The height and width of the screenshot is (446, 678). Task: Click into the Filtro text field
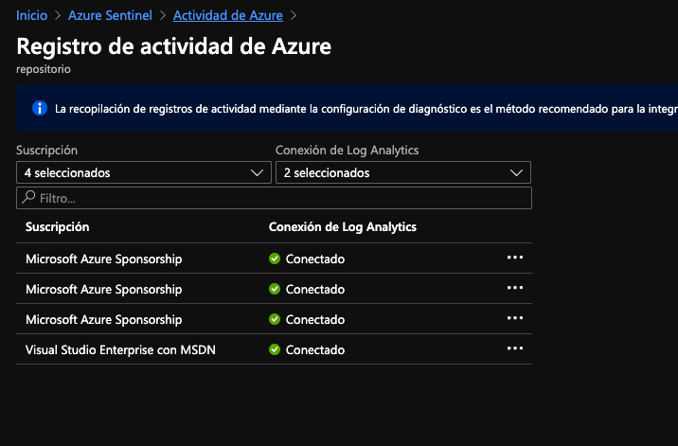coord(284,199)
